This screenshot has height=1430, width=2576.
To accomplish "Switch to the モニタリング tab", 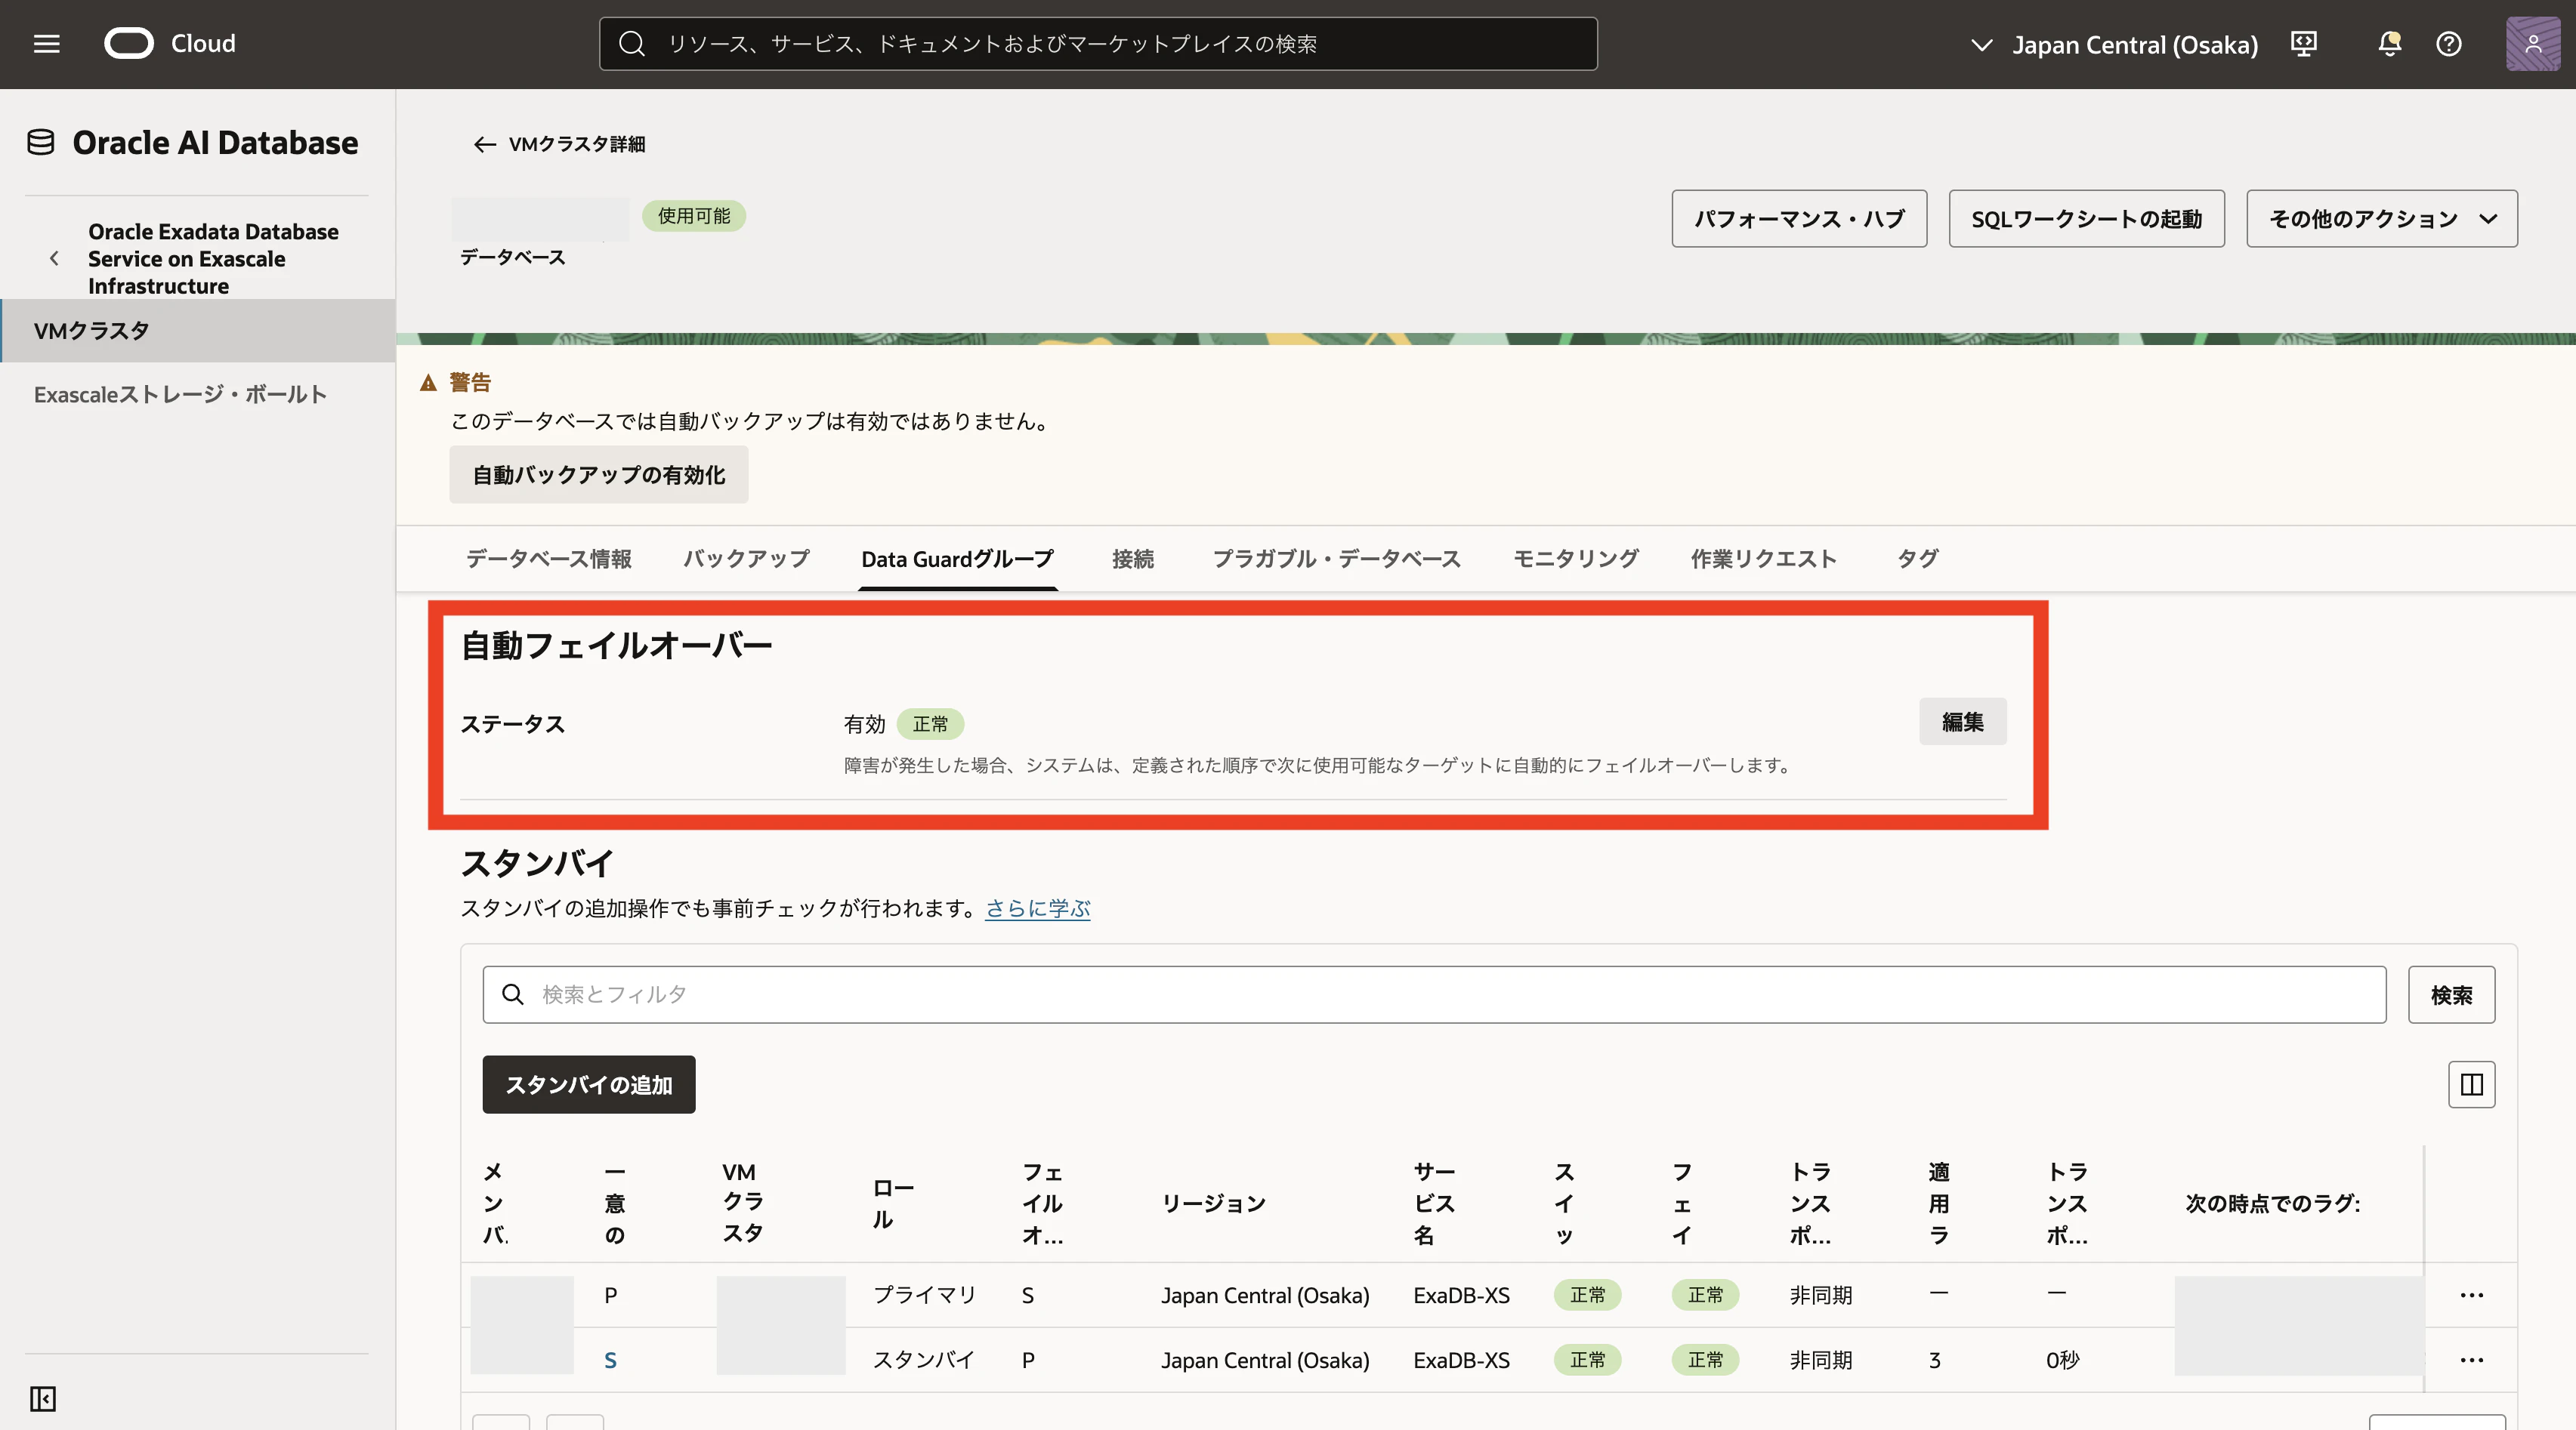I will click(1576, 559).
